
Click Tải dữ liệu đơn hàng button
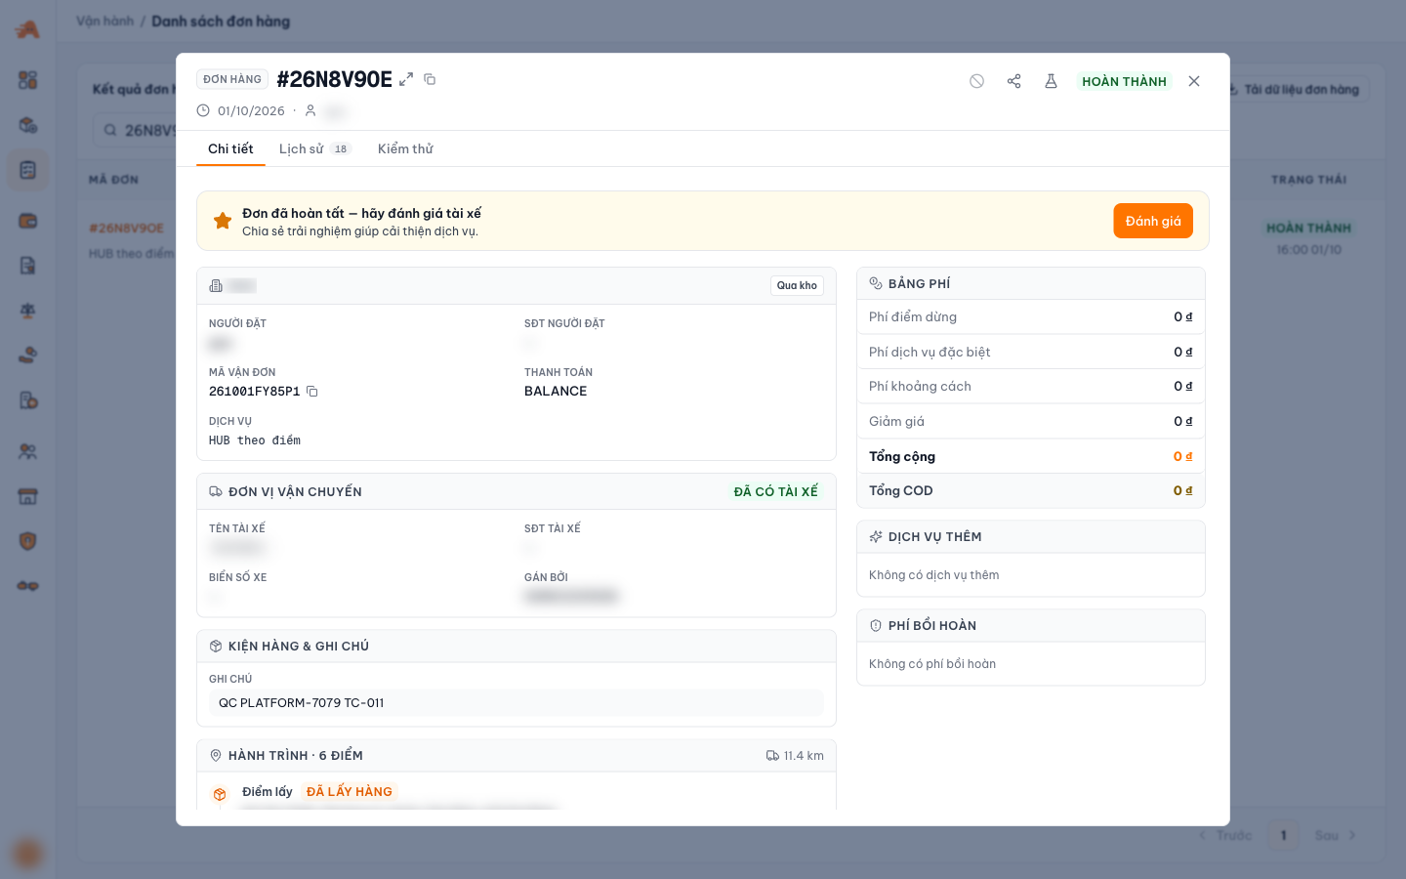point(1294,89)
